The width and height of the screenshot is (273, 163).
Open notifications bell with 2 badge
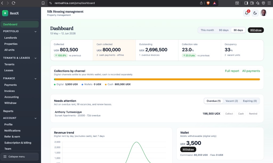[247, 13]
